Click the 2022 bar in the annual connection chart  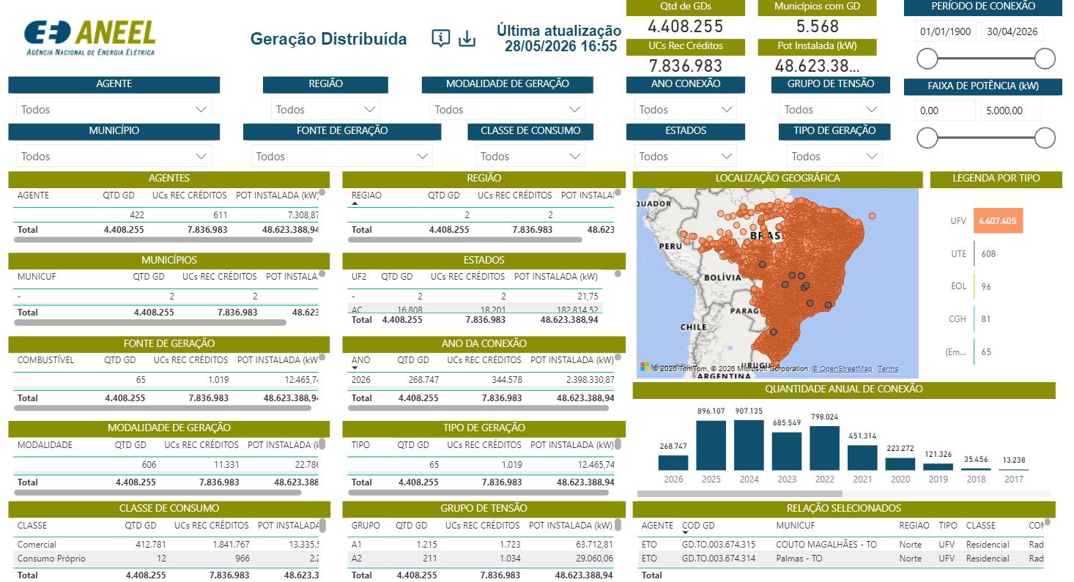[x=824, y=448]
